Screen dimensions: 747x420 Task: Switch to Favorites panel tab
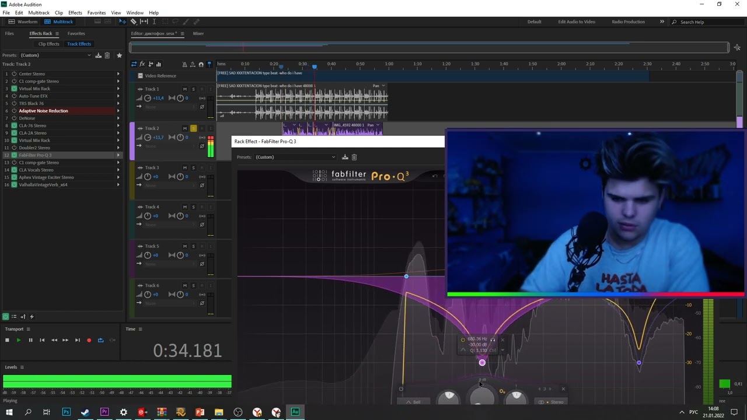76,34
